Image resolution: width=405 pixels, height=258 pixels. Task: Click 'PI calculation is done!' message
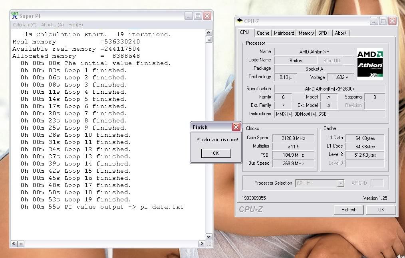[217, 140]
